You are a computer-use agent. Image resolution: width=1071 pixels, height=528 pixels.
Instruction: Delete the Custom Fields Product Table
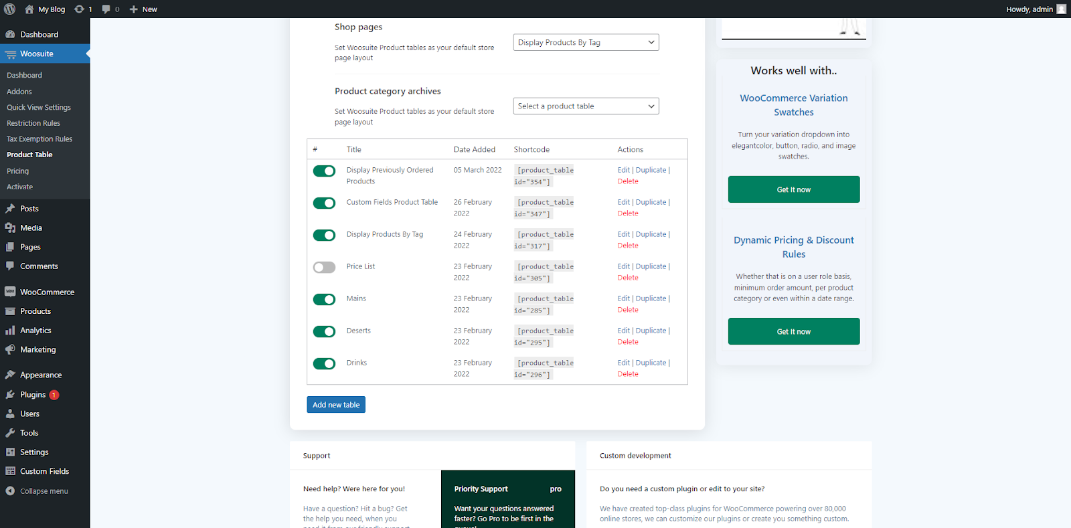628,213
